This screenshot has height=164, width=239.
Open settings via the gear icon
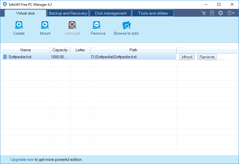point(221,13)
